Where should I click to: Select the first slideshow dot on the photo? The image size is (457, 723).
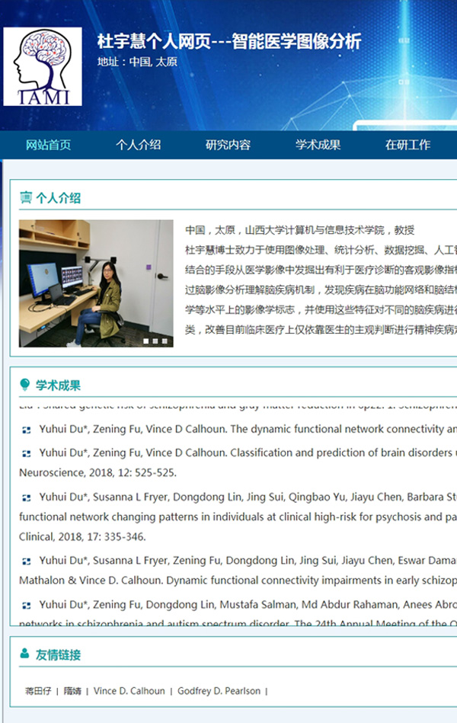[146, 341]
